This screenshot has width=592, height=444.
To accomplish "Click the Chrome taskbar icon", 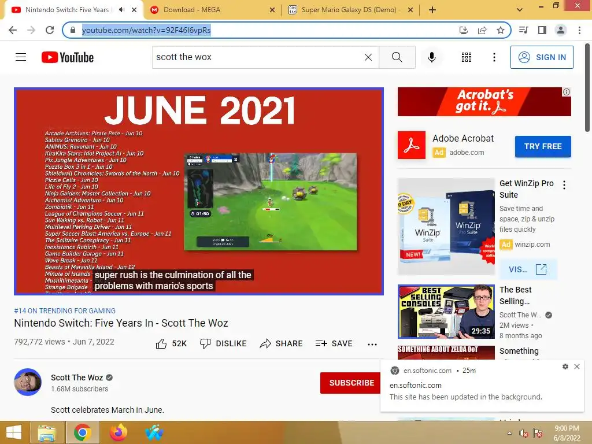I will (83, 432).
